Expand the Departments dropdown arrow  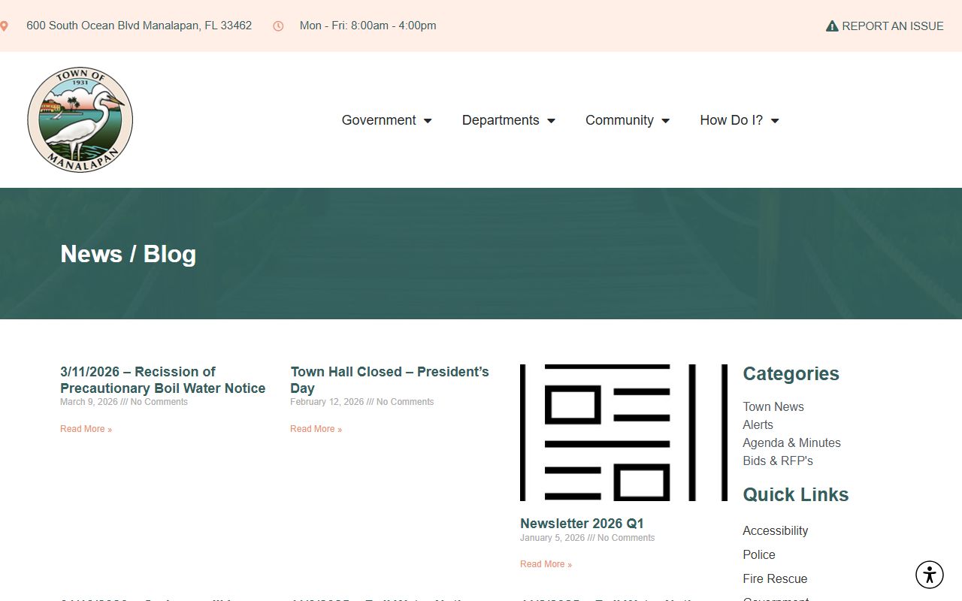point(551,121)
